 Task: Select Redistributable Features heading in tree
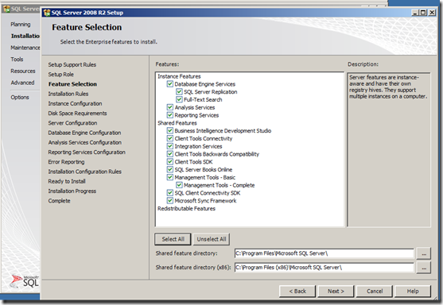[x=186, y=208]
